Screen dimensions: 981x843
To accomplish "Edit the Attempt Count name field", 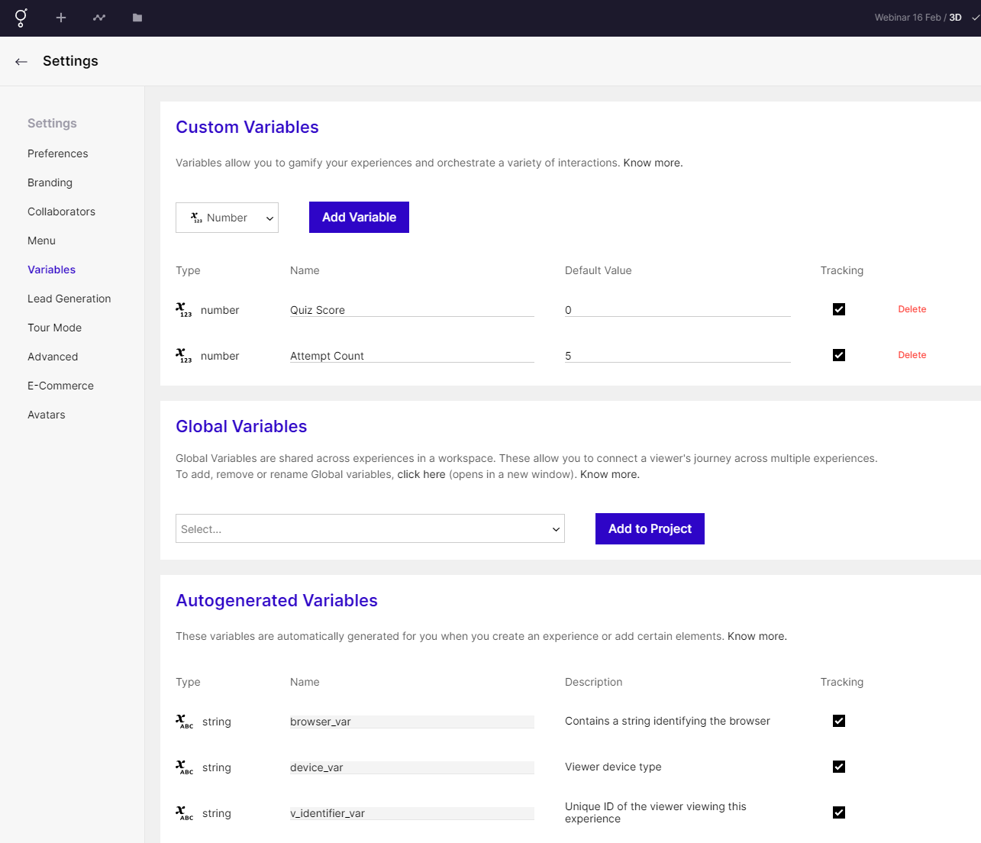I will tap(412, 356).
